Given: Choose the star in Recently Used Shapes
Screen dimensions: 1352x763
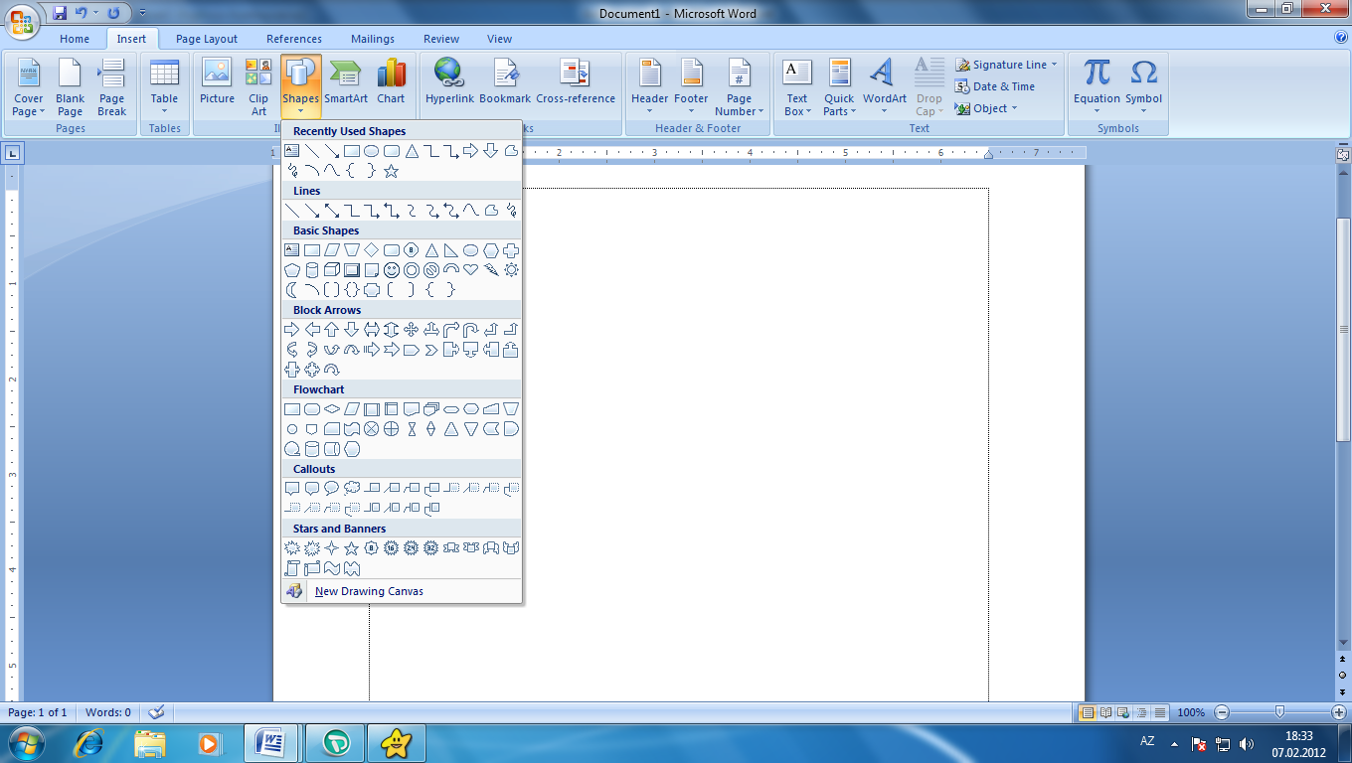Looking at the screenshot, I should click(x=392, y=171).
